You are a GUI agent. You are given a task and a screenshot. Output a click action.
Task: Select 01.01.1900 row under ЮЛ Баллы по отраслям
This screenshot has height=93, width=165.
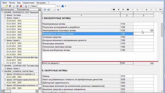coord(22,77)
